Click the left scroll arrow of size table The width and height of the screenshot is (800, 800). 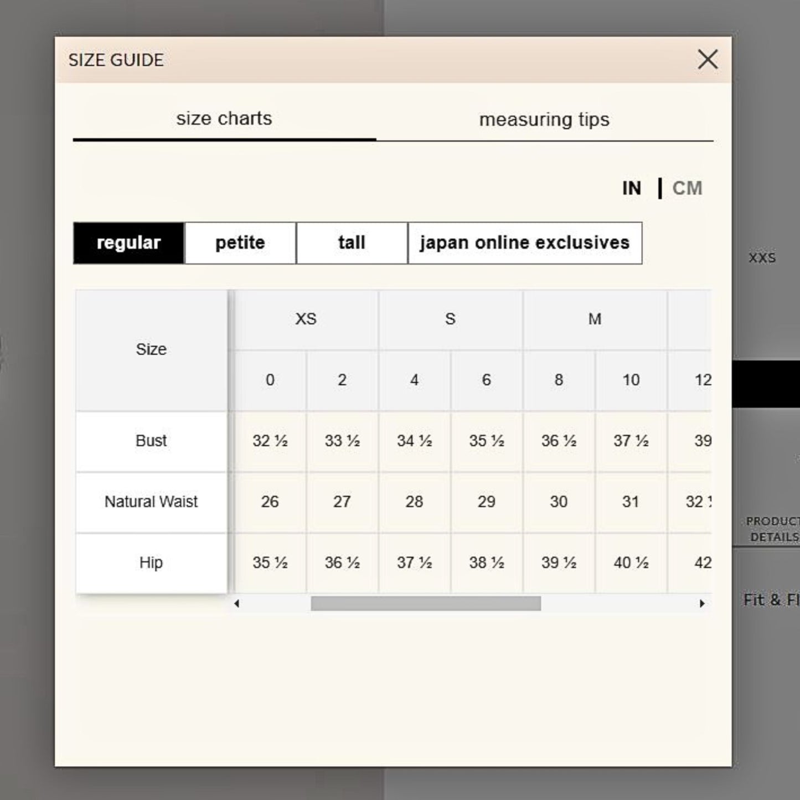[x=237, y=603]
